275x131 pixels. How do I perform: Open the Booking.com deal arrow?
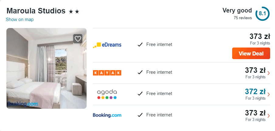click(x=268, y=115)
